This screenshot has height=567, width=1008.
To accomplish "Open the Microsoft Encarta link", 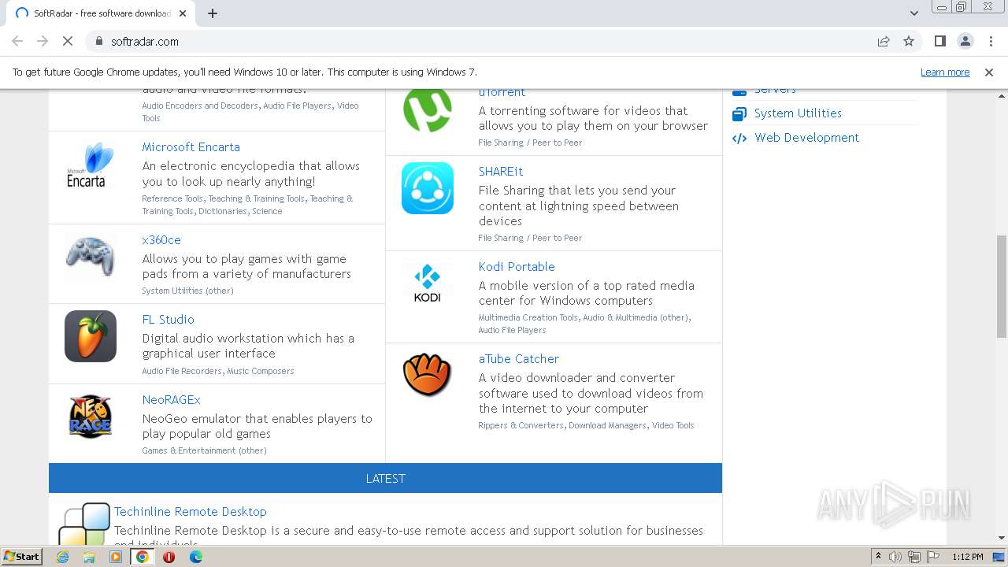I will pyautogui.click(x=191, y=147).
